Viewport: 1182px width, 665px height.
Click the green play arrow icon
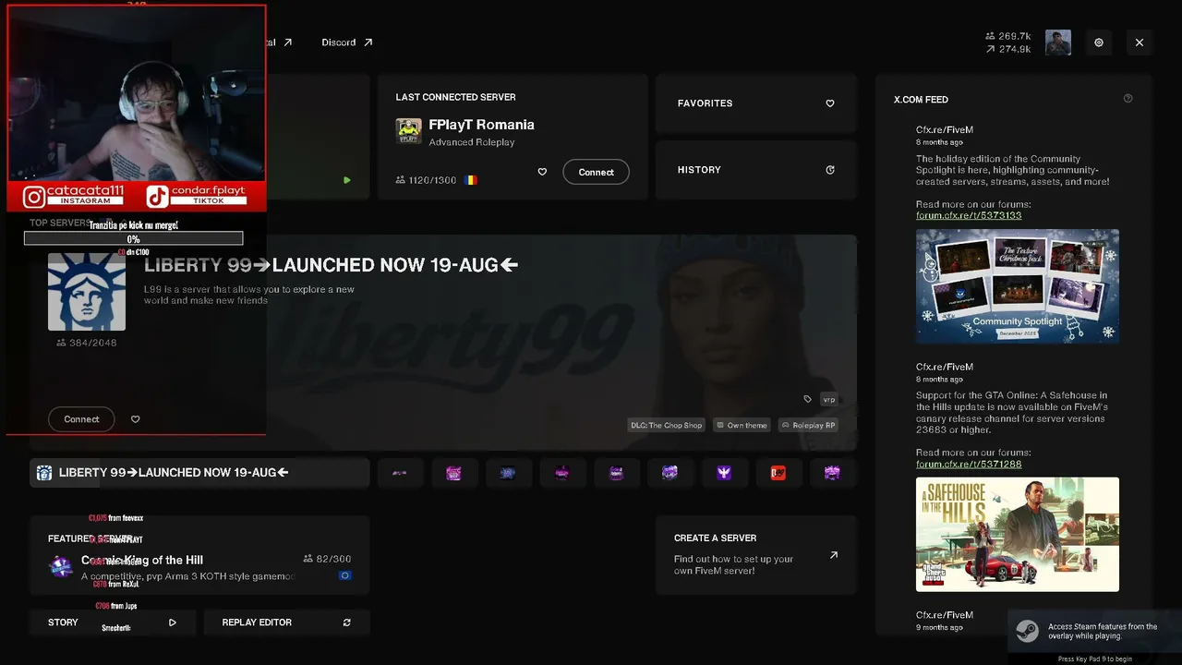(347, 180)
